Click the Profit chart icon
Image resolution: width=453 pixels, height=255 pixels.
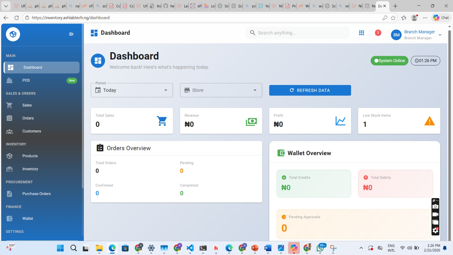[x=340, y=121]
